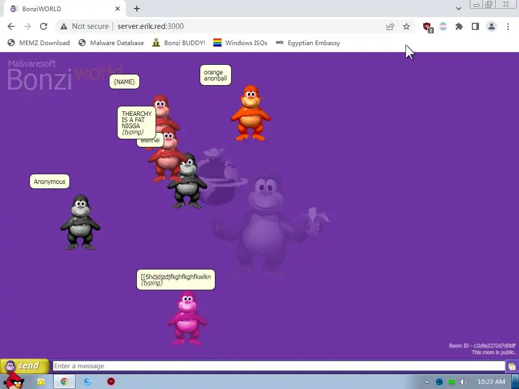Click the chat log icon beside message field
This screenshot has width=519, height=389.
pos(512,367)
